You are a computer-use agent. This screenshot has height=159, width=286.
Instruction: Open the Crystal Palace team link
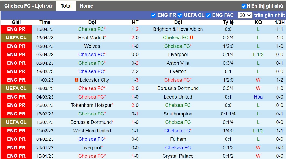pyautogui.click(x=178, y=156)
